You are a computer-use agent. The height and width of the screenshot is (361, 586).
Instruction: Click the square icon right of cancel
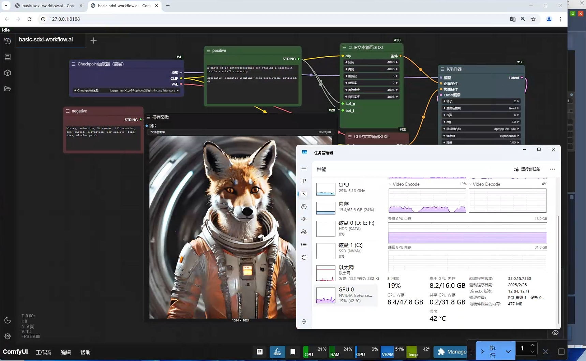(561, 351)
